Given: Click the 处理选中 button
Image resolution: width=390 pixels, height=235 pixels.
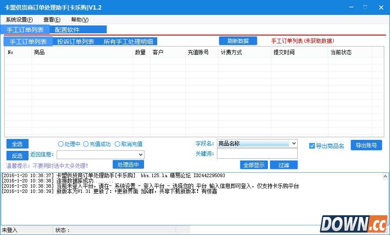Looking at the screenshot, I should pos(128,164).
